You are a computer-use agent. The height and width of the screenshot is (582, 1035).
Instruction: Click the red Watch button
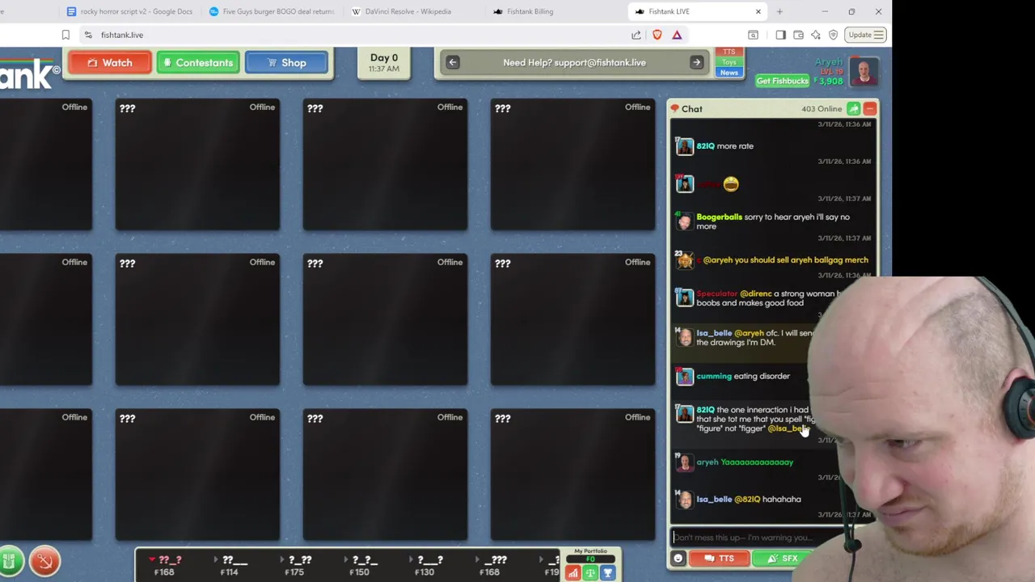(x=109, y=63)
